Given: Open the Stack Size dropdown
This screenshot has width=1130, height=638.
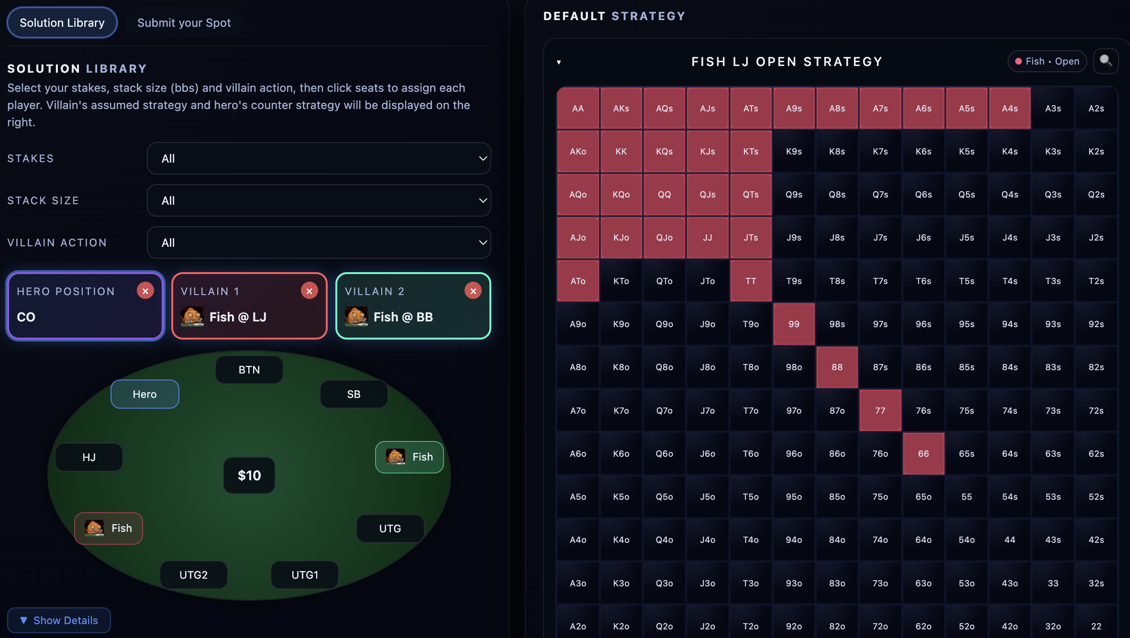Looking at the screenshot, I should click(x=319, y=200).
